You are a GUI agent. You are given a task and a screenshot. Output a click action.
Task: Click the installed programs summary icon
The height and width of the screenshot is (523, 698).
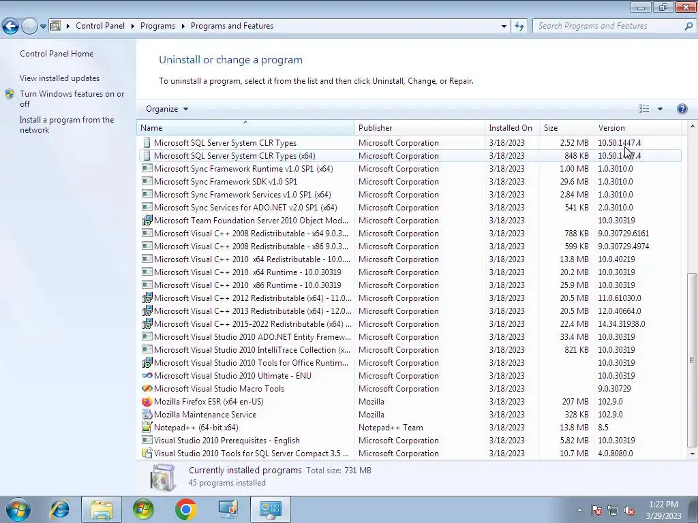pyautogui.click(x=163, y=477)
